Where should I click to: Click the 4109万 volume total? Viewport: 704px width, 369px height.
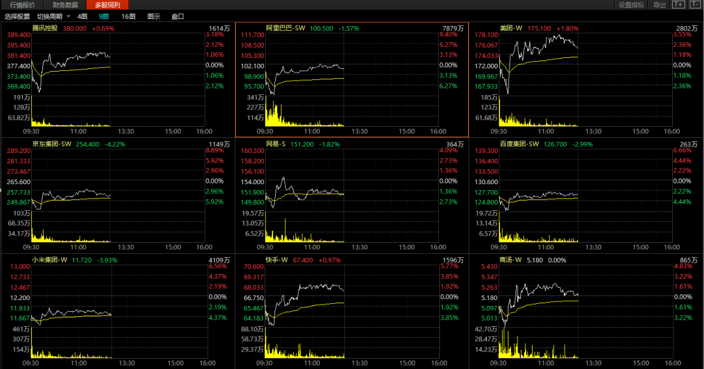pos(219,260)
